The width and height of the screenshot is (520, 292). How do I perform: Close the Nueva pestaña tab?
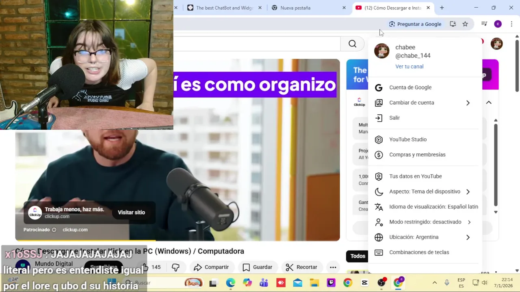(344, 8)
